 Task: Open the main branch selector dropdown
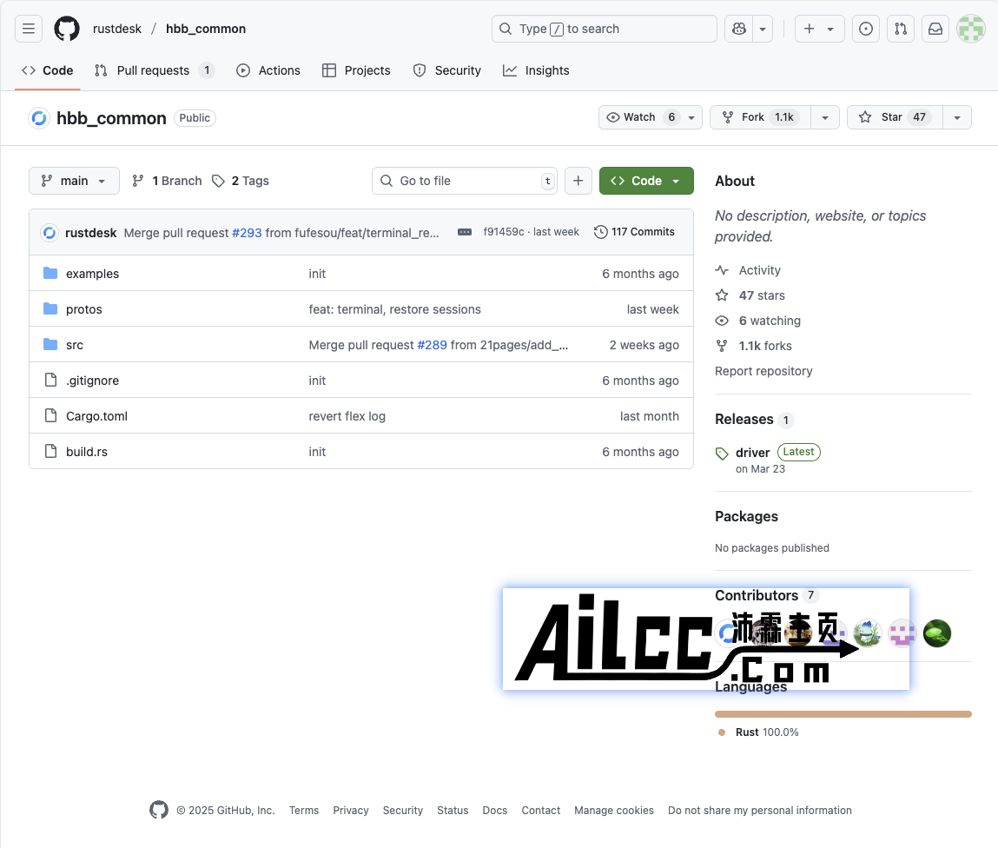(74, 181)
